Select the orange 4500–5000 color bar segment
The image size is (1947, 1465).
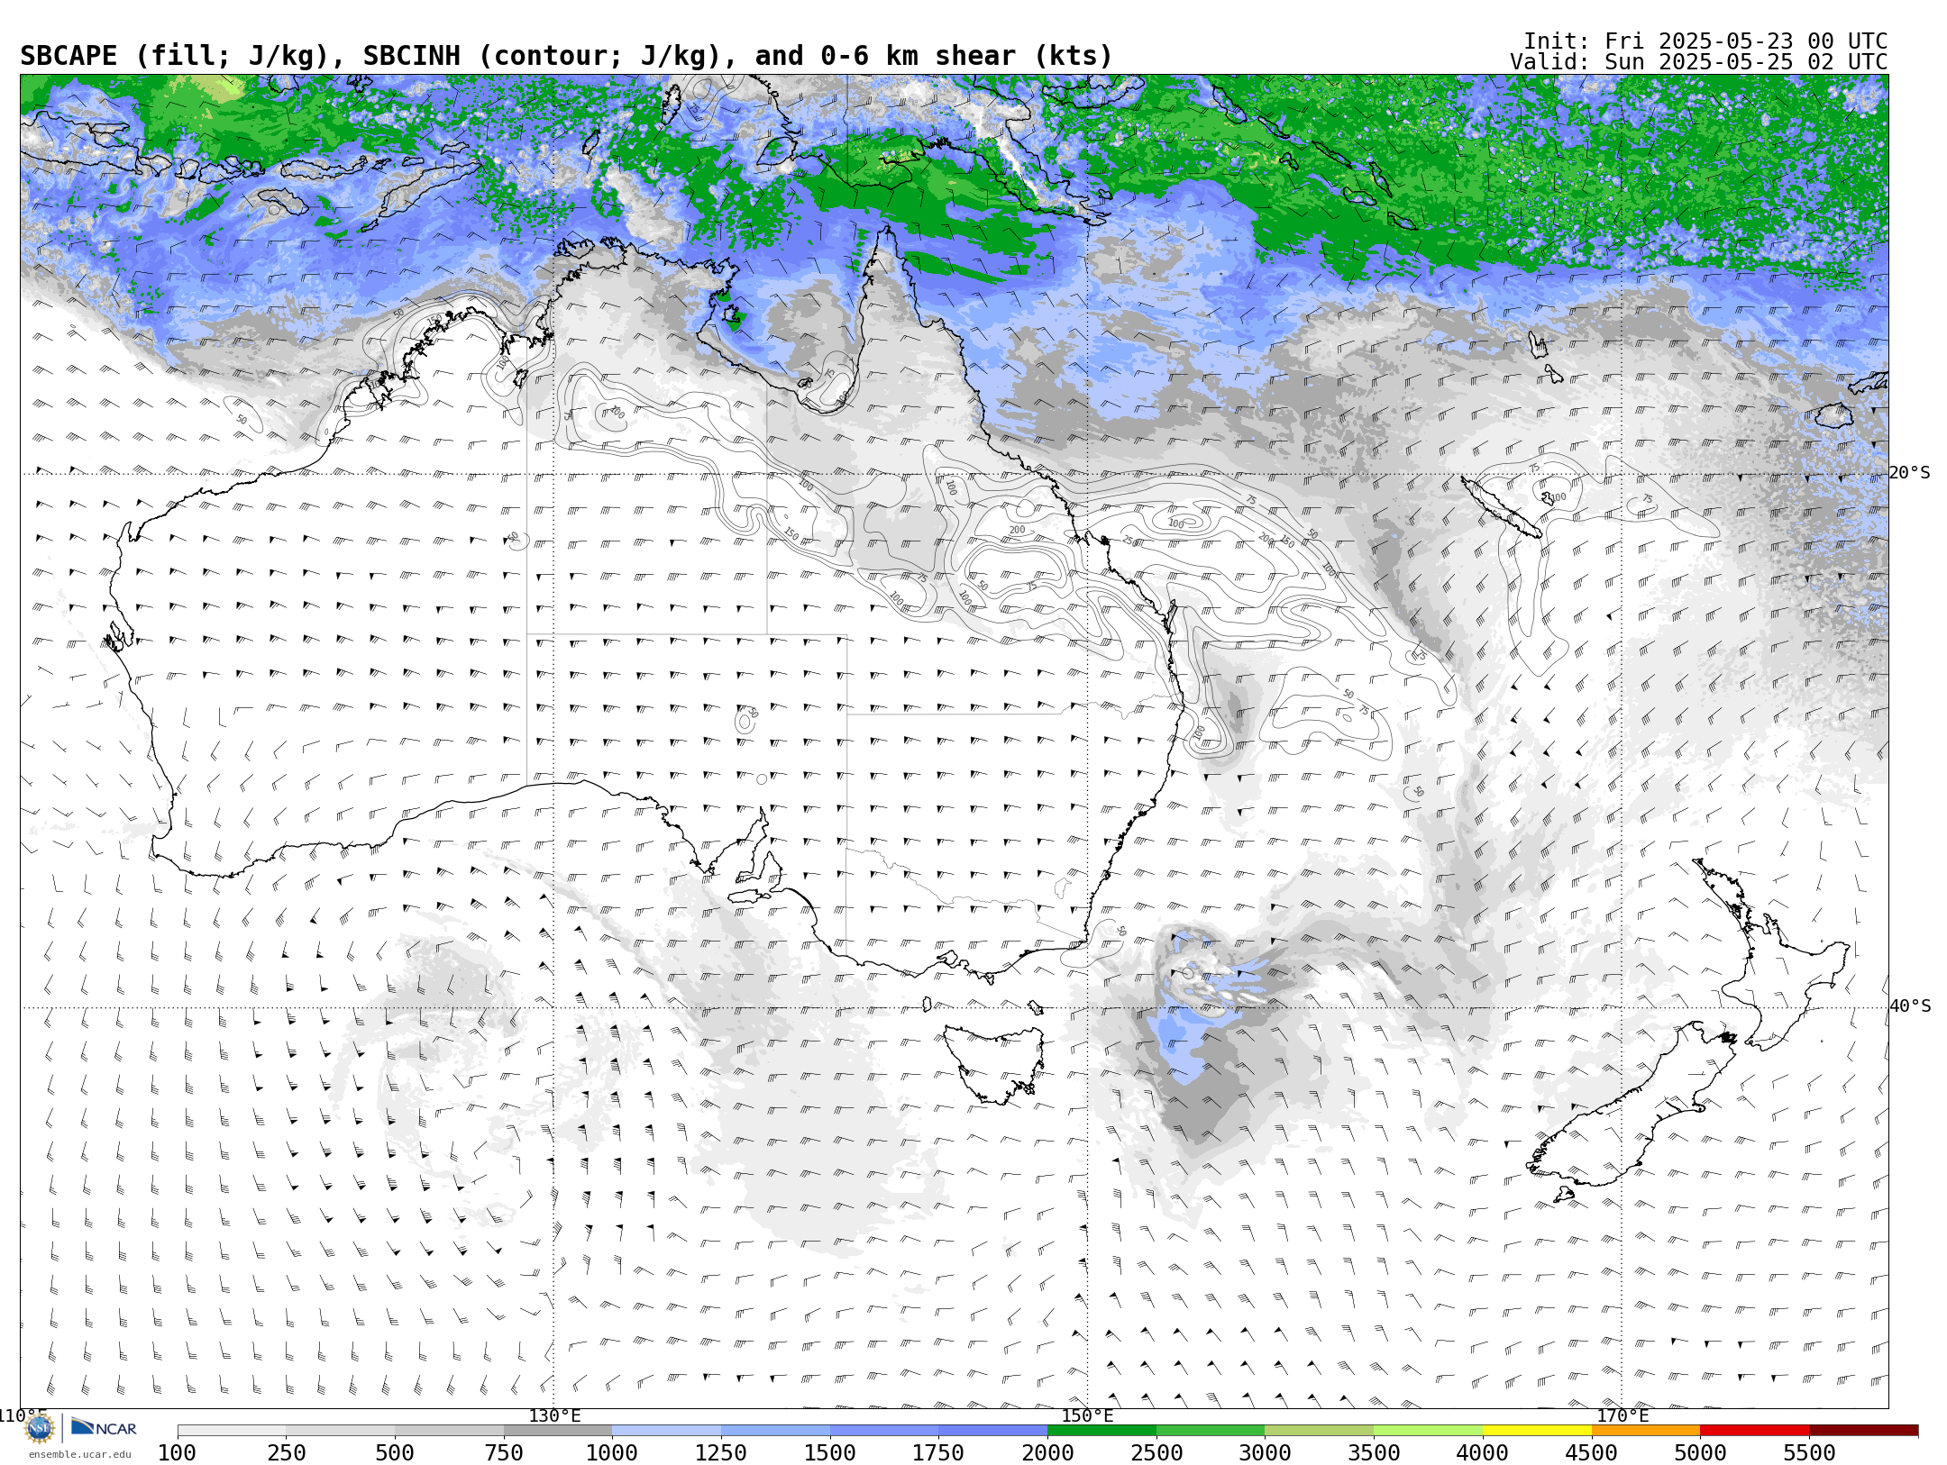pyautogui.click(x=1645, y=1431)
